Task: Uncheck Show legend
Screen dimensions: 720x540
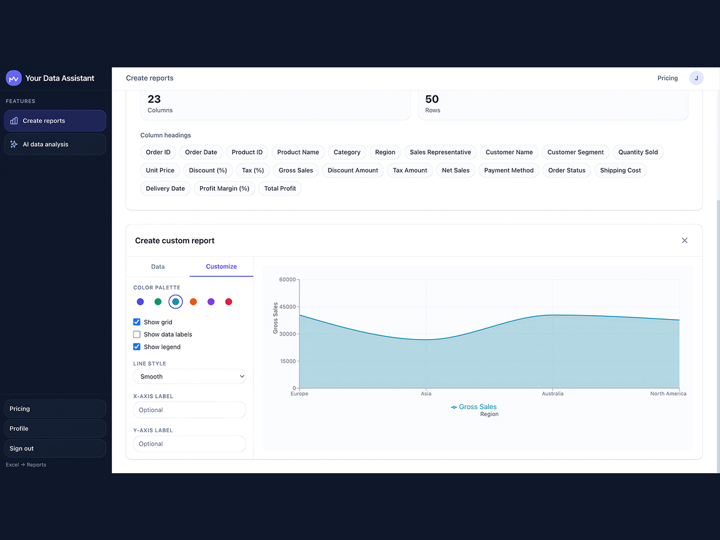Action: click(x=137, y=346)
